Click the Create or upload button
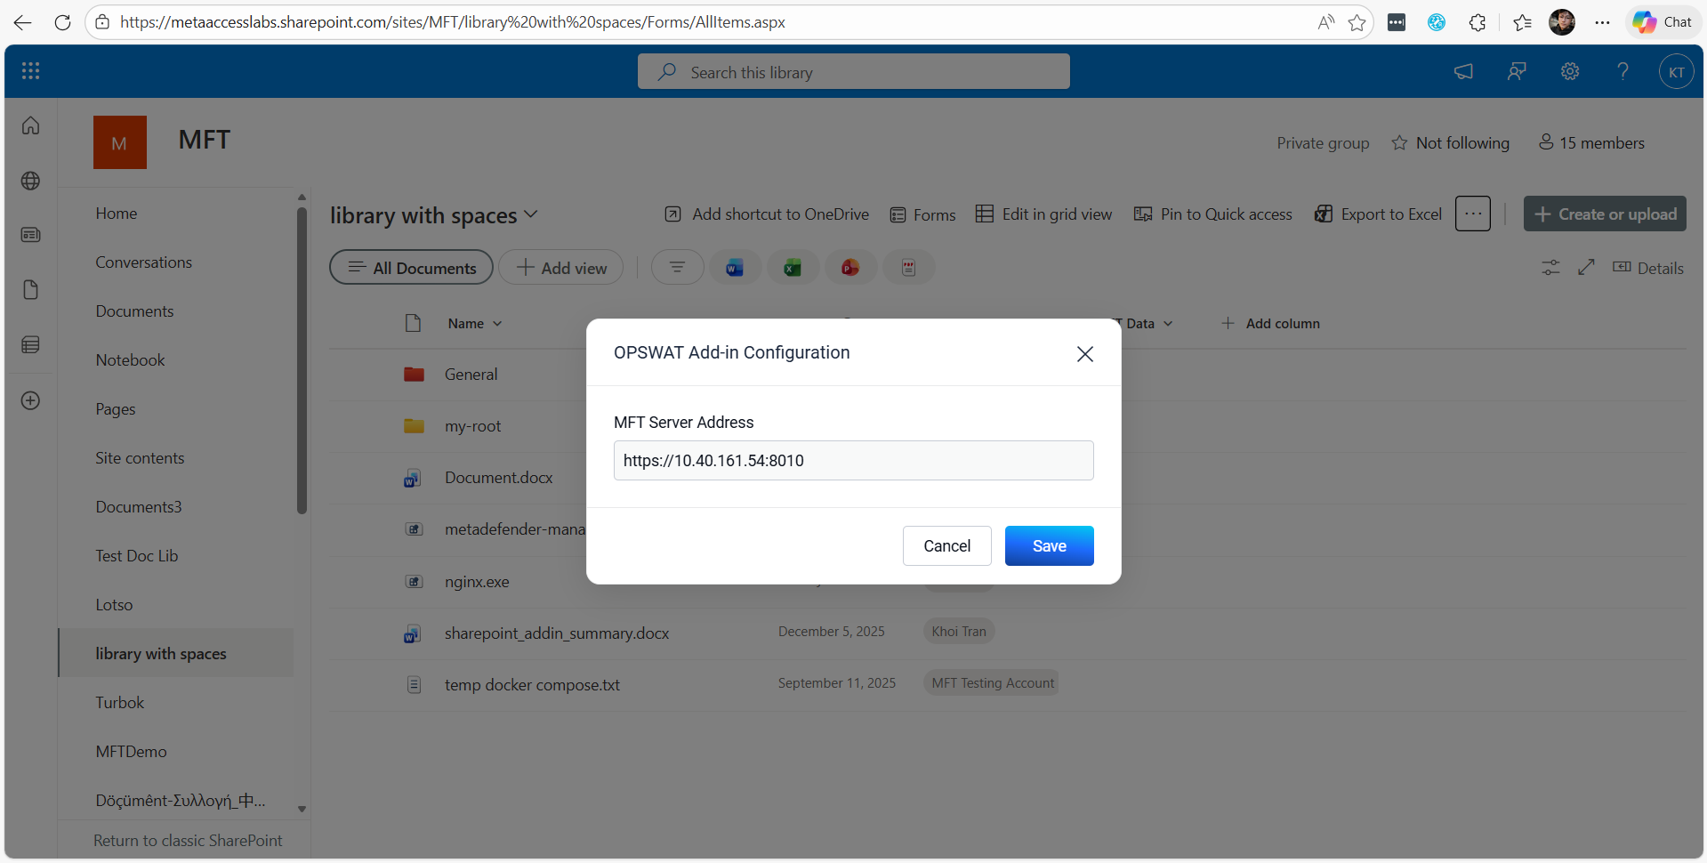 1604,214
